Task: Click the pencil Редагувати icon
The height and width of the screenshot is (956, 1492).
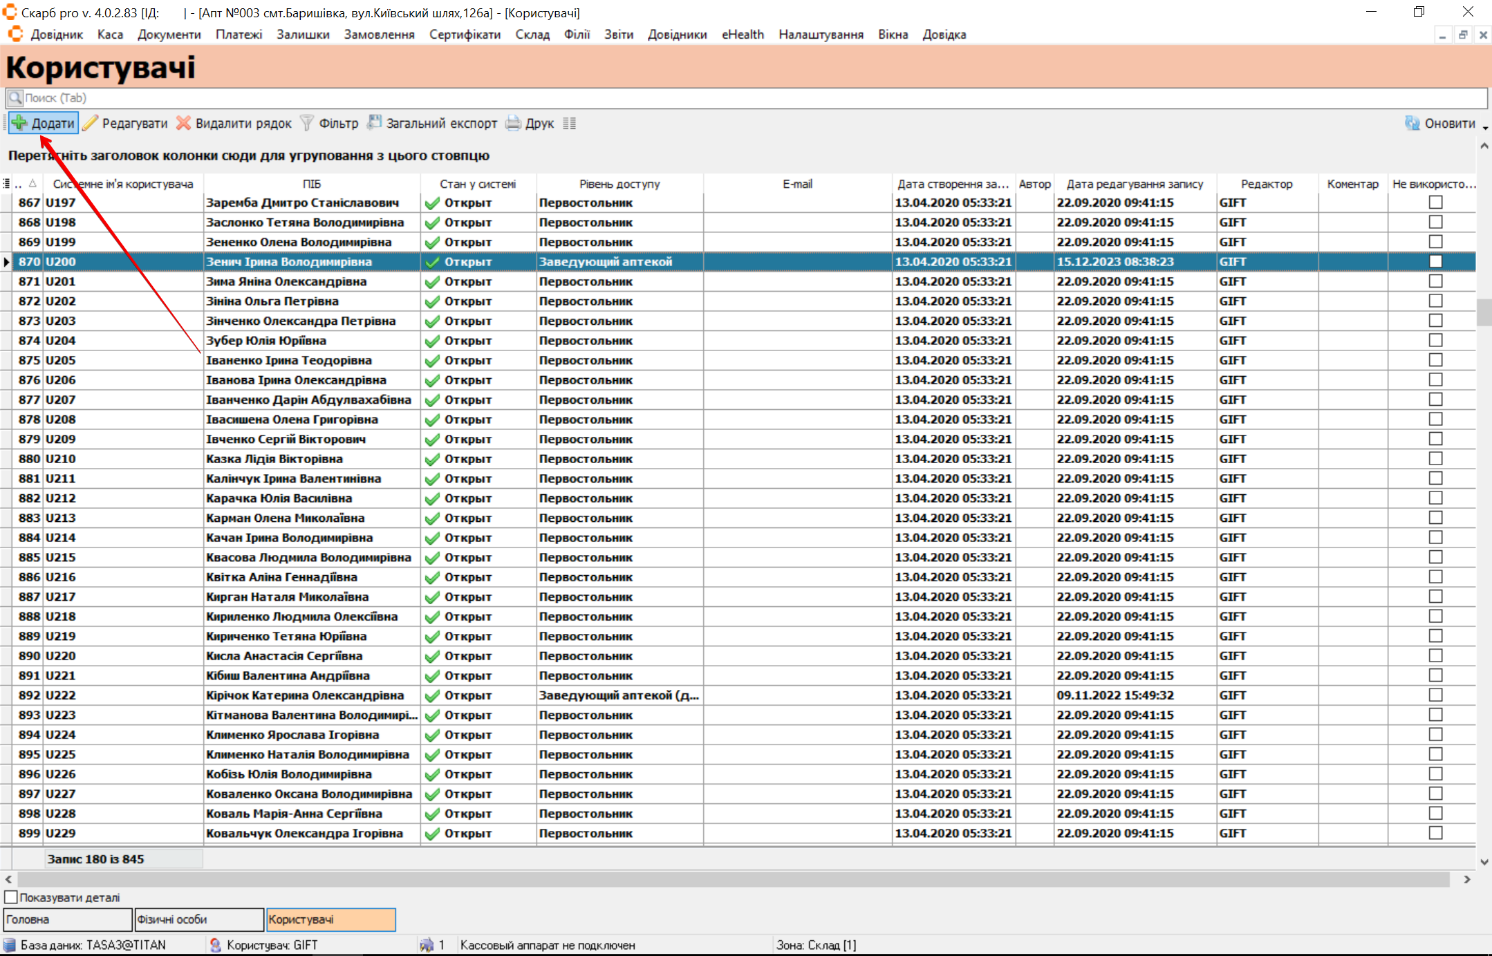Action: click(x=91, y=123)
